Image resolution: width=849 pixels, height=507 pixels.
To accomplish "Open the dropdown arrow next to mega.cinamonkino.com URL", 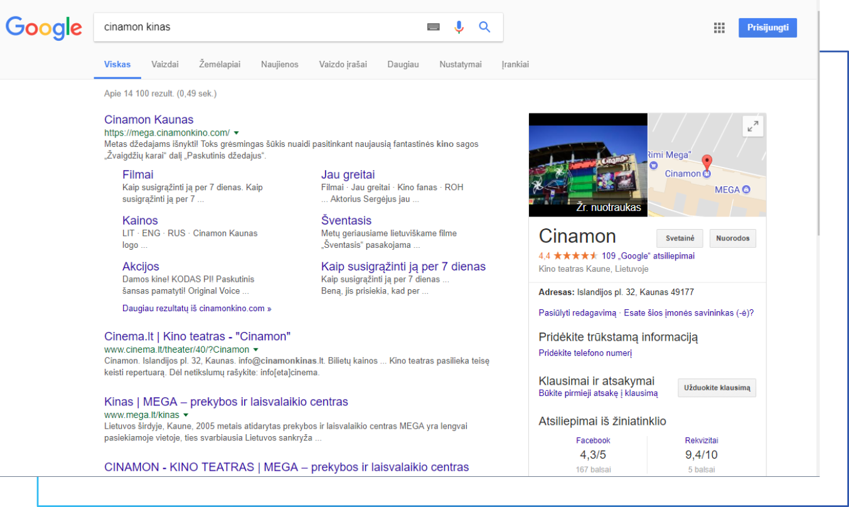I will pyautogui.click(x=237, y=133).
